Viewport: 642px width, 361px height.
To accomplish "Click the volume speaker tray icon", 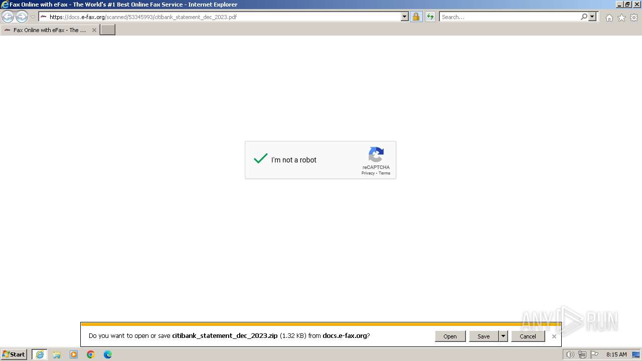I will coord(570,354).
